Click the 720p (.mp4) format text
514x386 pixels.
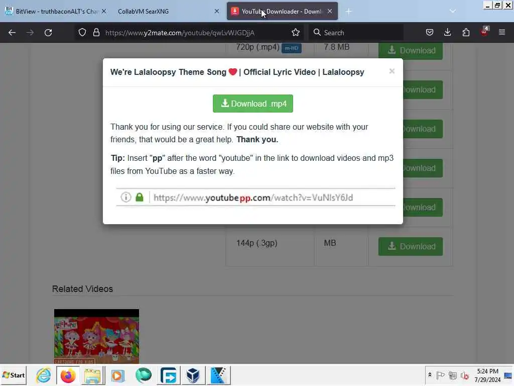pyautogui.click(x=258, y=47)
